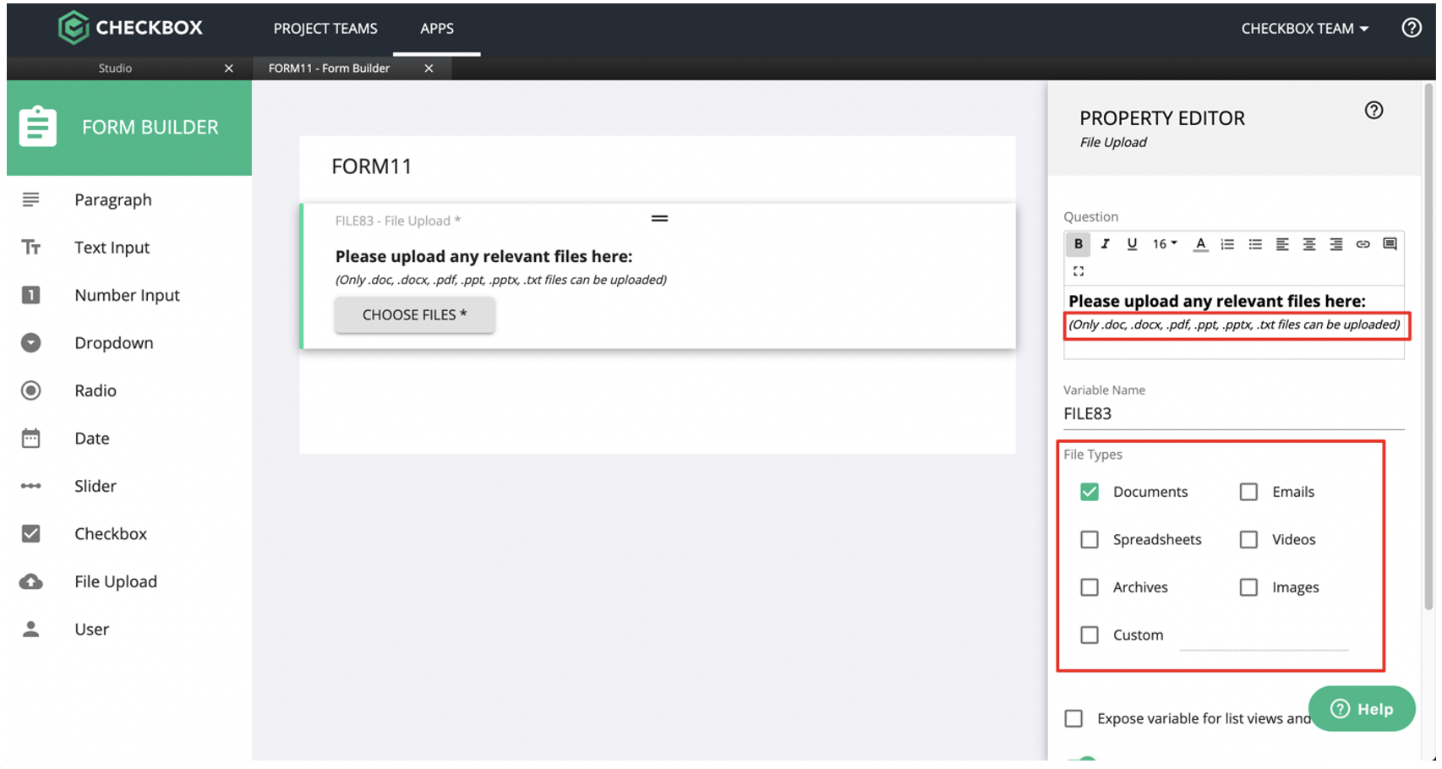Select the FORM11 form title
The height and width of the screenshot is (769, 1442).
371,166
